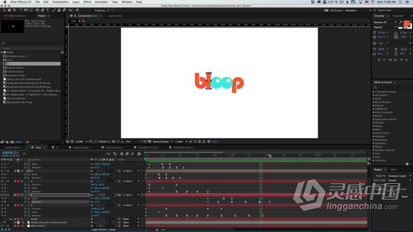413x232 pixels.
Task: Open composition flowchart view icon
Action: [204, 142]
